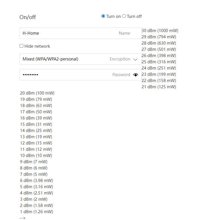
Task: Open the Encryption dropdown chevron
Action: click(135, 60)
